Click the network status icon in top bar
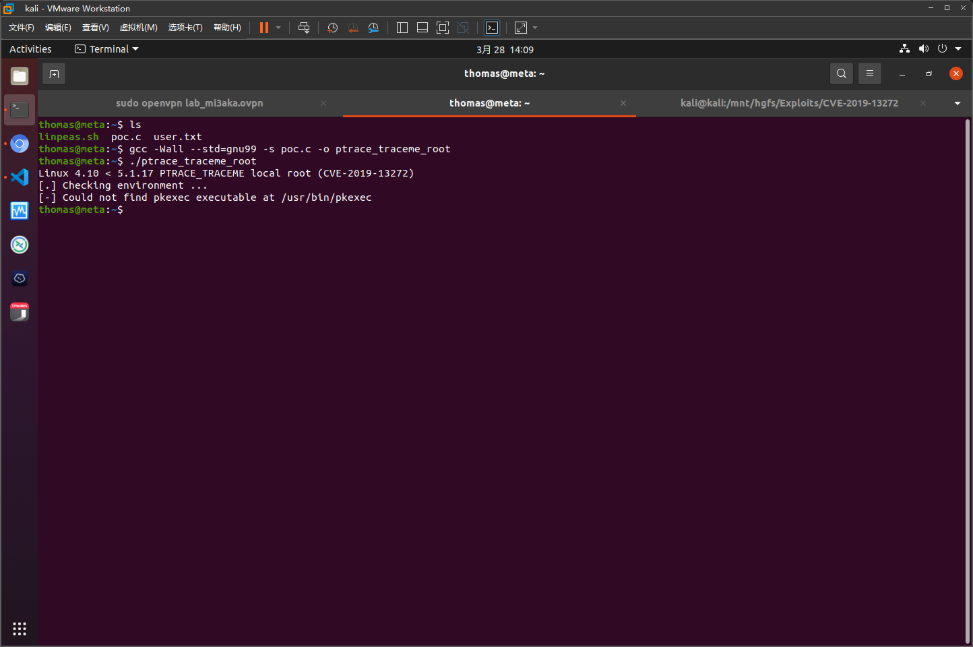973x647 pixels. (904, 49)
